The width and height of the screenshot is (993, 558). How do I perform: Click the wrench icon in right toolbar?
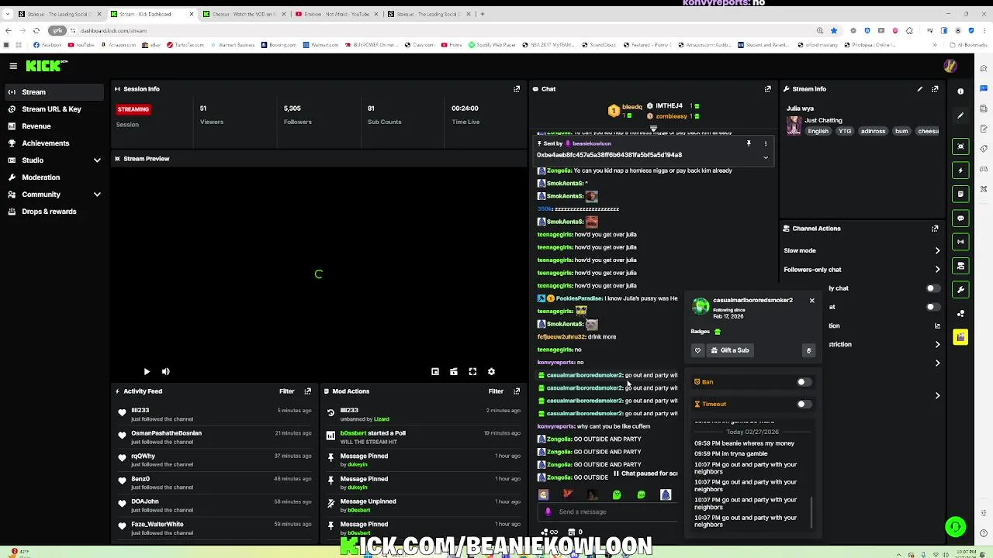[960, 290]
